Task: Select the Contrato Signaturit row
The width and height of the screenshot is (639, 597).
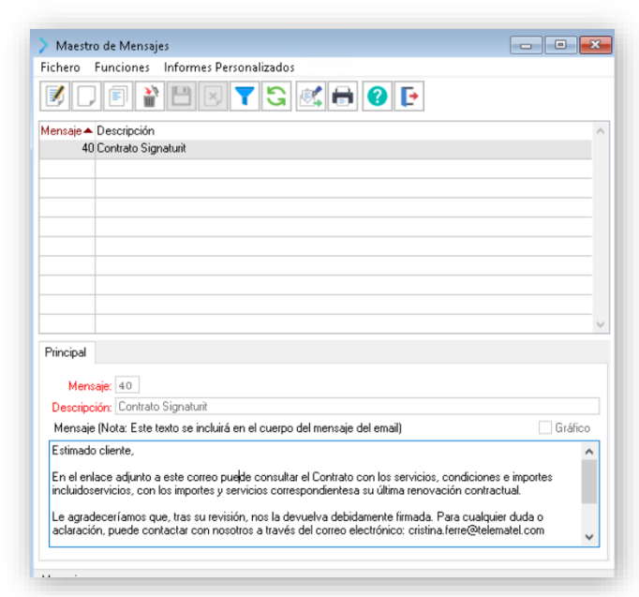Action: pyautogui.click(x=316, y=148)
